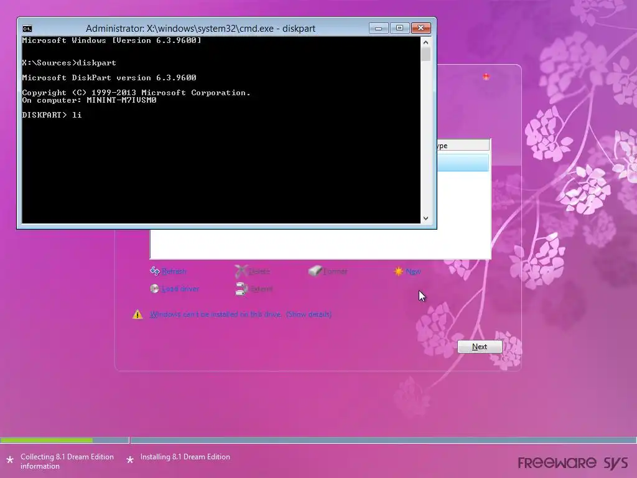Image resolution: width=637 pixels, height=478 pixels.
Task: Click the Extend link
Action: click(261, 289)
